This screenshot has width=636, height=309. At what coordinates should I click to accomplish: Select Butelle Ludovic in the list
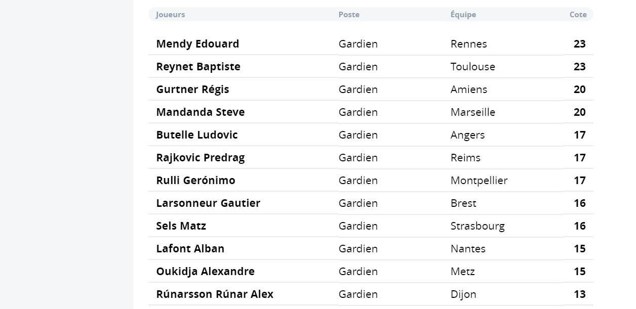pyautogui.click(x=197, y=135)
